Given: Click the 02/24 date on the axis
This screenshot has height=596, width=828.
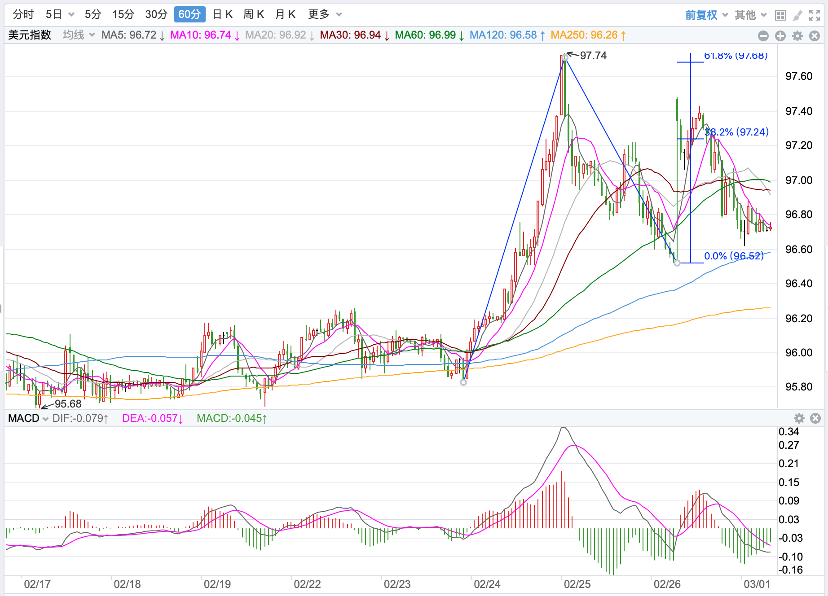Looking at the screenshot, I should [487, 584].
